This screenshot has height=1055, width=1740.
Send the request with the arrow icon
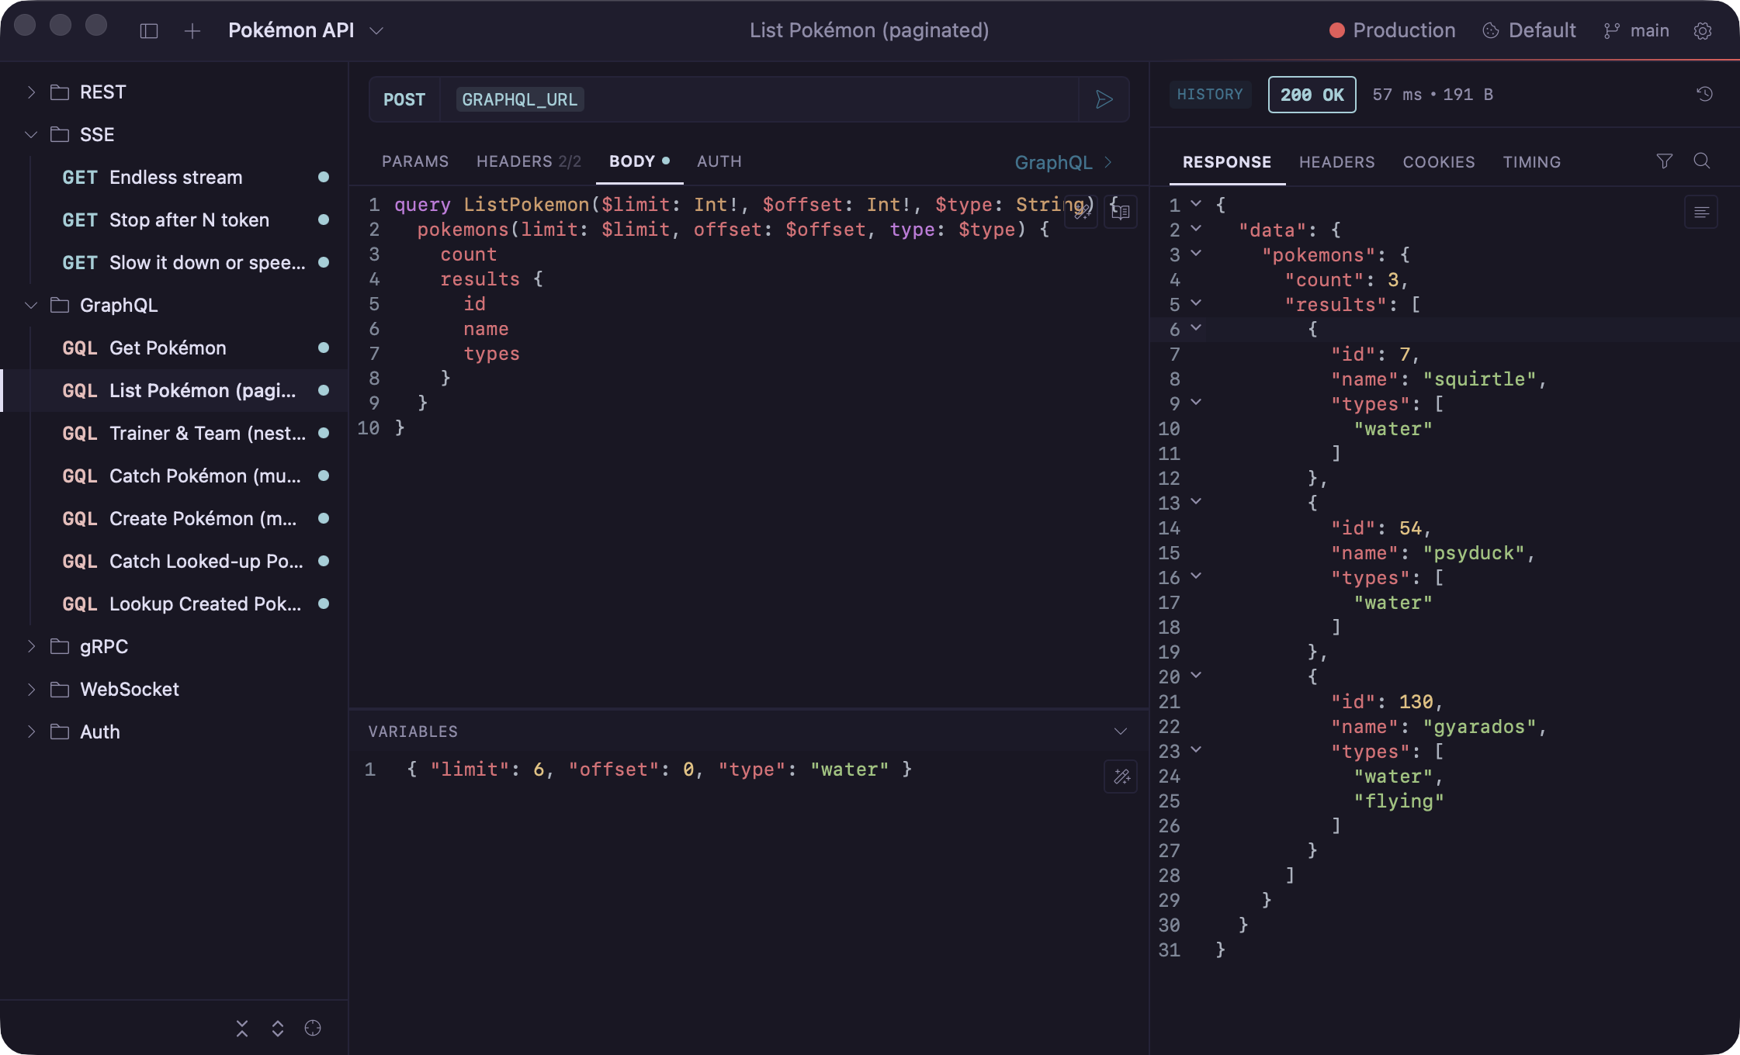pyautogui.click(x=1104, y=99)
